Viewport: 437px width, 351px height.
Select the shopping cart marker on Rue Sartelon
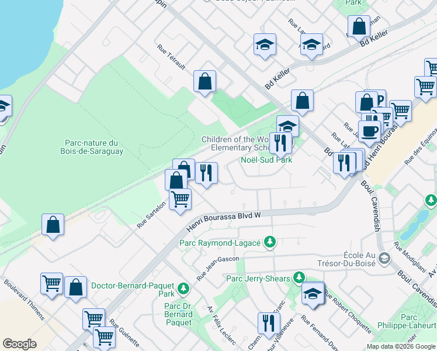click(181, 199)
